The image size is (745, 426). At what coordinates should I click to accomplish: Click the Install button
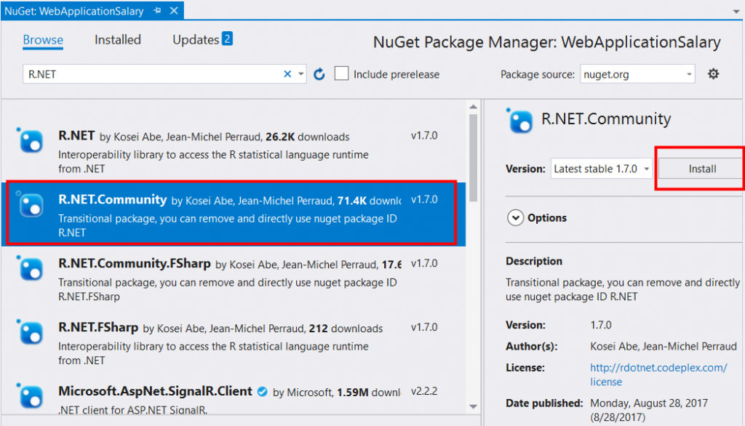pos(702,169)
